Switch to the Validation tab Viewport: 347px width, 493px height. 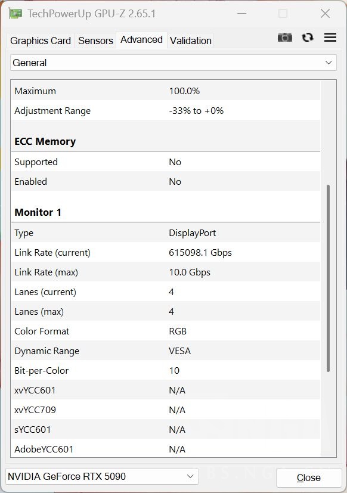click(x=190, y=41)
